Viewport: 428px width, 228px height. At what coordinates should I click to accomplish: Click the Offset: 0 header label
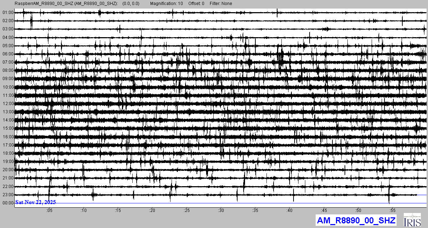196,4
